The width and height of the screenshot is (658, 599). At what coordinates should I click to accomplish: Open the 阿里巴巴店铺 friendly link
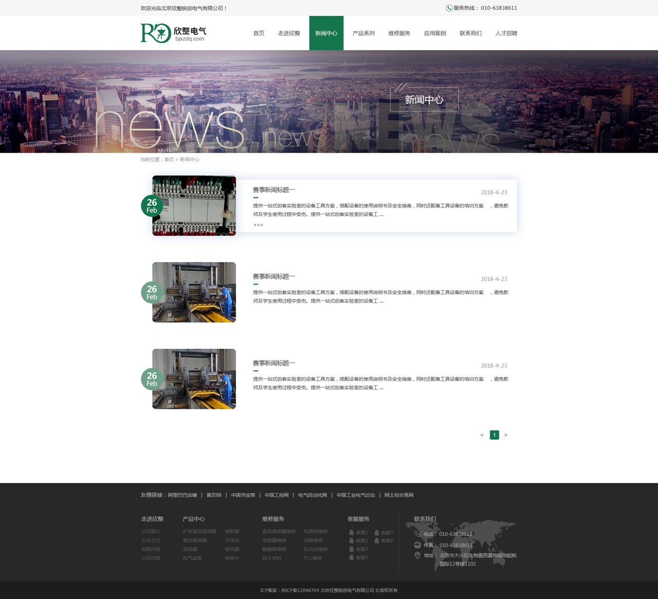[x=182, y=495]
